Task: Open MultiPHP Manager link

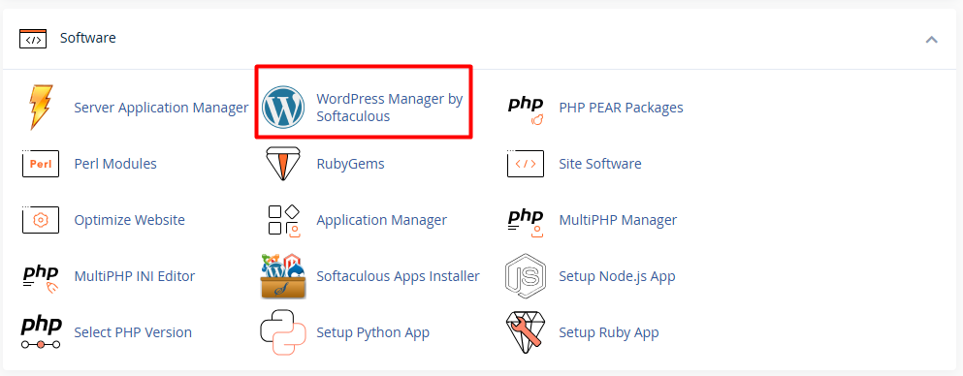Action: [x=618, y=220]
